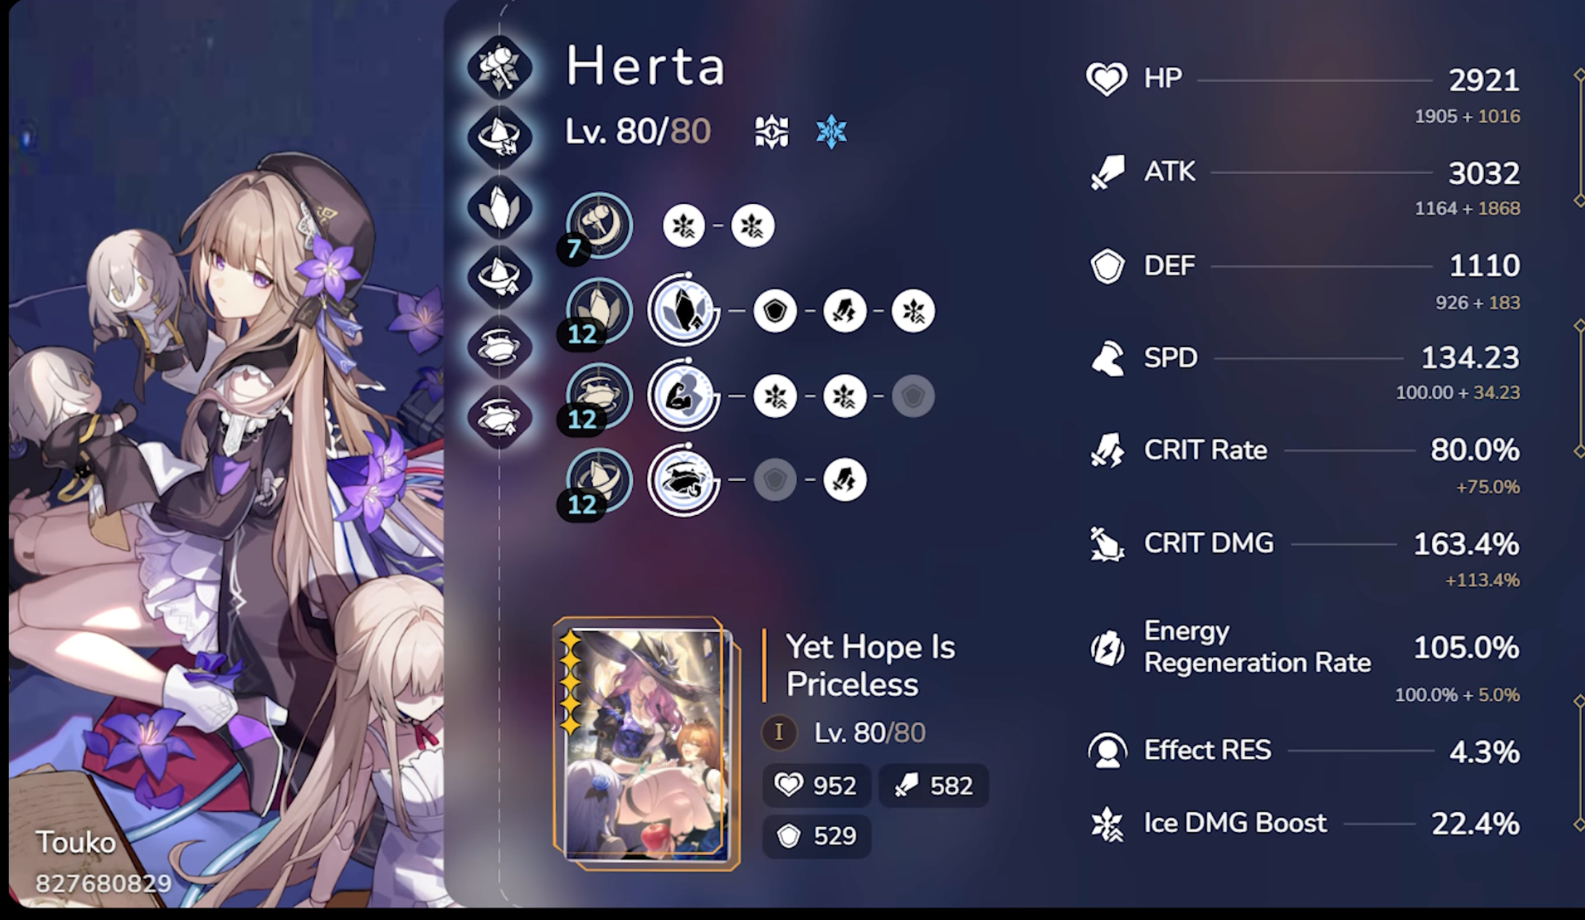Click the Yet Hope Is Priceless name text

pyautogui.click(x=870, y=665)
